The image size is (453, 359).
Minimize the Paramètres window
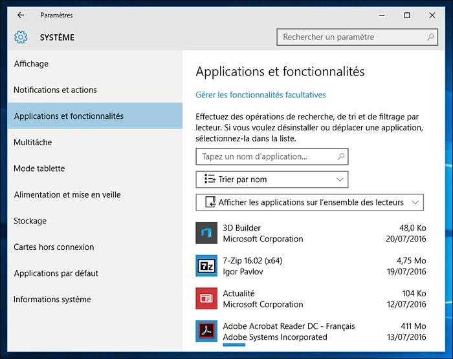(x=382, y=15)
